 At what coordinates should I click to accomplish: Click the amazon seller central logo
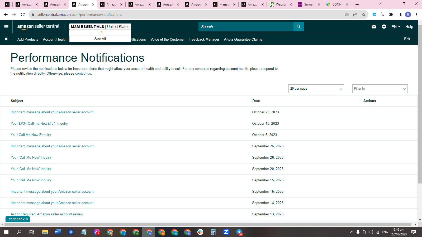(x=38, y=27)
